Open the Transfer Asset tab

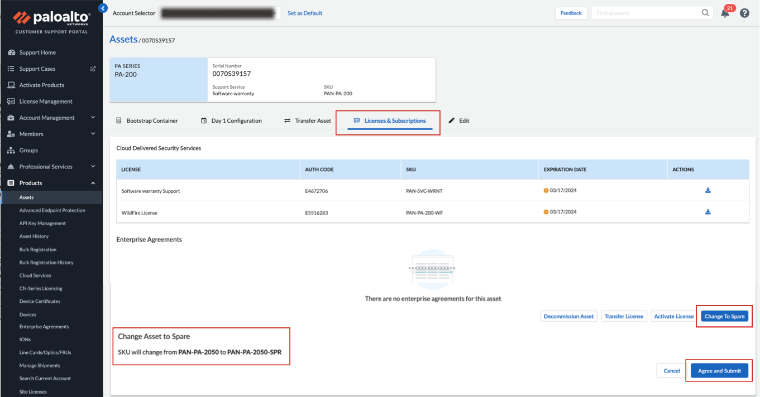click(307, 120)
